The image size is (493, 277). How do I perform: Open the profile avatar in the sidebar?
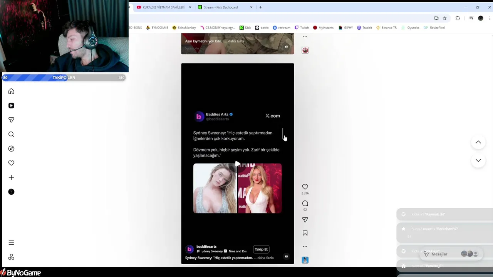point(11,192)
